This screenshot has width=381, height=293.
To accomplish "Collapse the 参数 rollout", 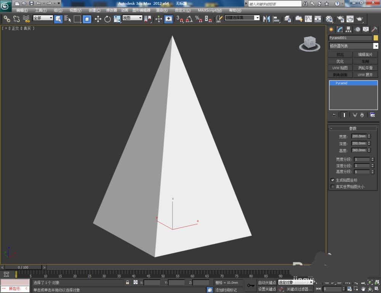I will [x=353, y=128].
